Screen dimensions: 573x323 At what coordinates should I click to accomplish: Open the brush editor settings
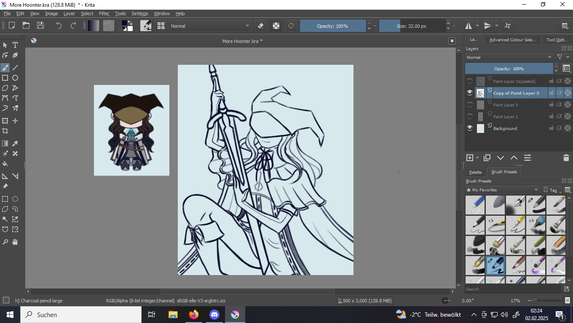coord(146,26)
